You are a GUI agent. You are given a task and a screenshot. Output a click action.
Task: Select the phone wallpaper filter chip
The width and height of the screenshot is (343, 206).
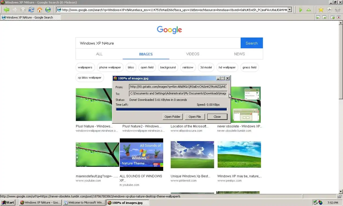[x=110, y=67]
